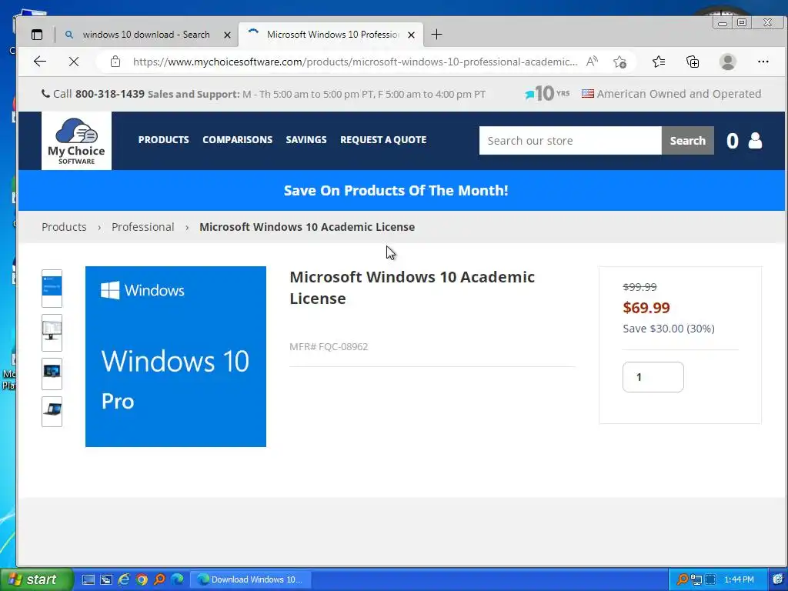788x591 pixels.
Task: Close the Microsoft Windows 10 Professional tab
Action: 411,35
